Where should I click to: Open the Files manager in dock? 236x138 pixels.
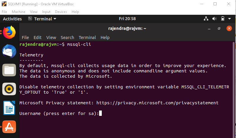(x=9, y=70)
